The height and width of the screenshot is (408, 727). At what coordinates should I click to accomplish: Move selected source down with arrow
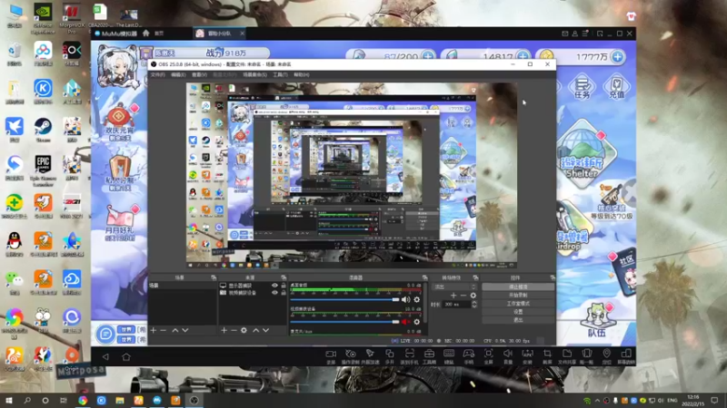[x=265, y=330]
